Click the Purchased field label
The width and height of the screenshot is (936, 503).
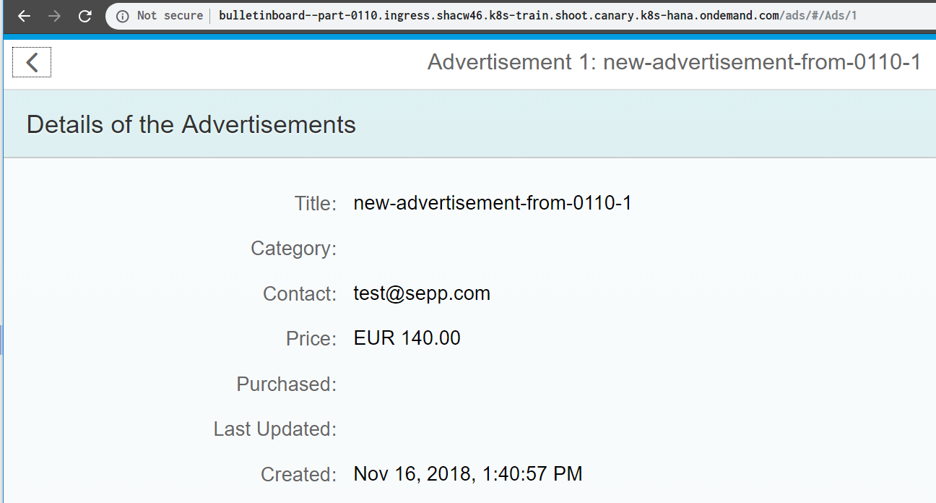click(x=287, y=384)
